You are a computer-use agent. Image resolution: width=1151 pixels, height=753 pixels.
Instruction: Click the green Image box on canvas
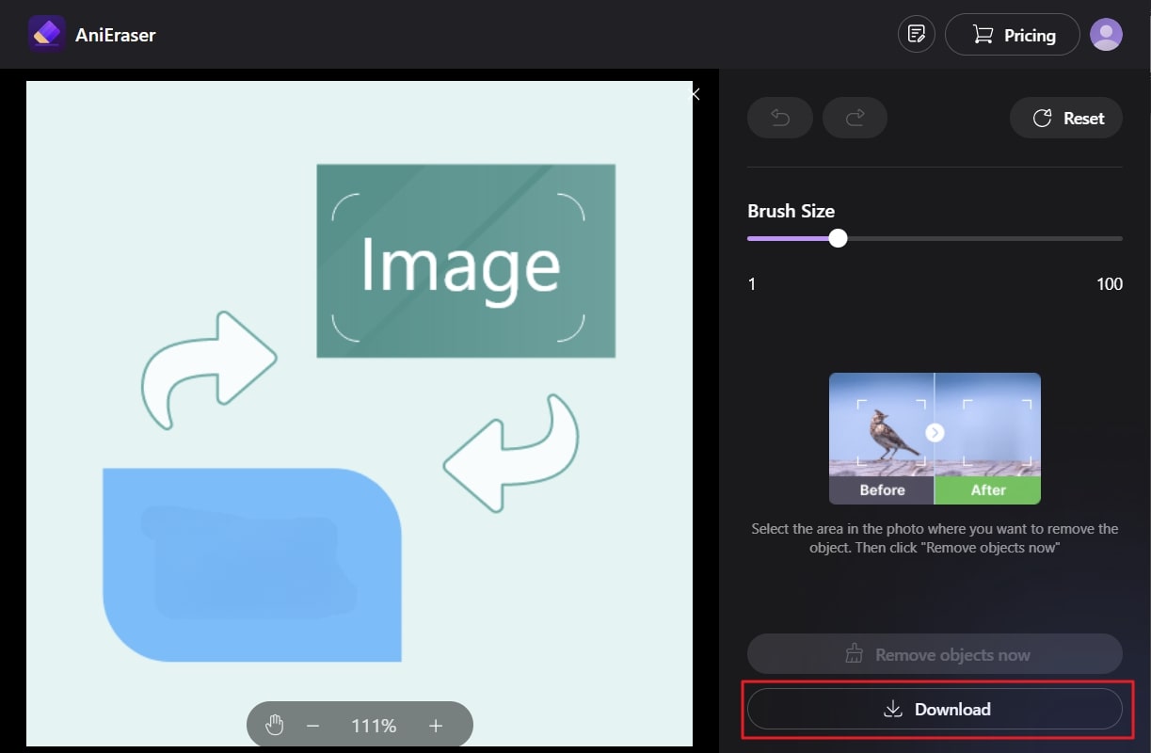(x=466, y=261)
